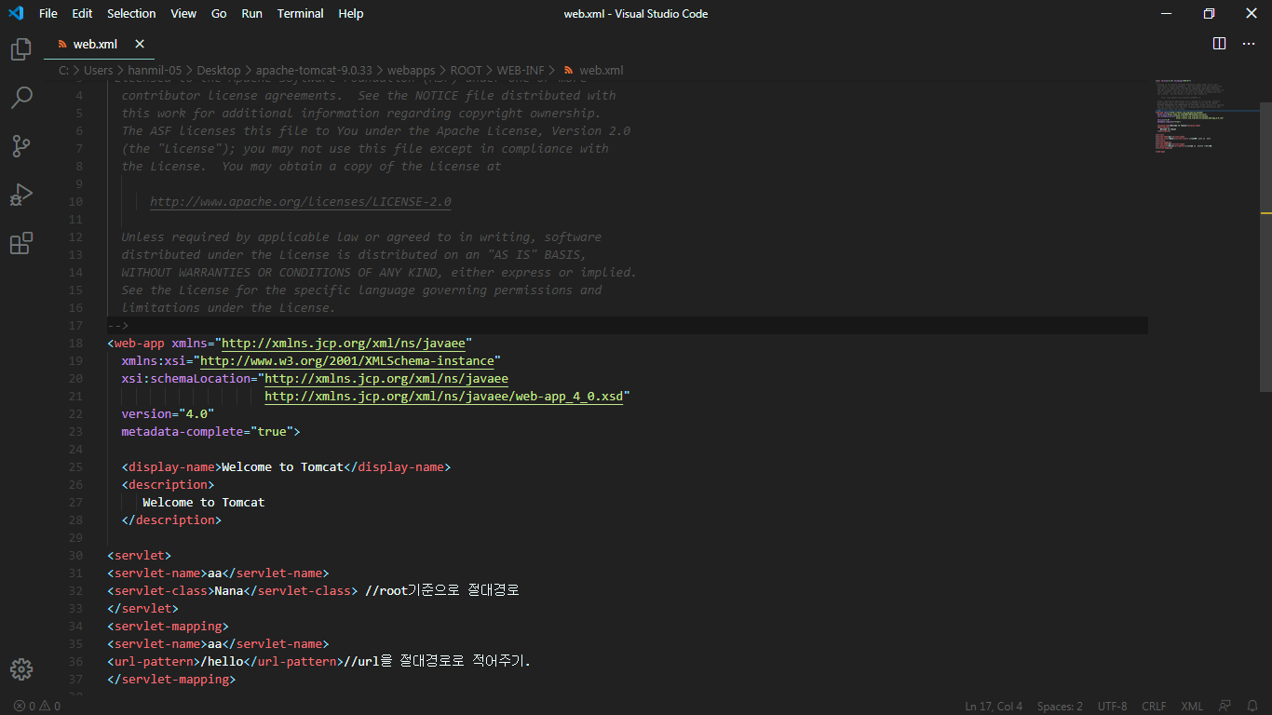Change the end of line sequence CRLF

coord(1154,706)
